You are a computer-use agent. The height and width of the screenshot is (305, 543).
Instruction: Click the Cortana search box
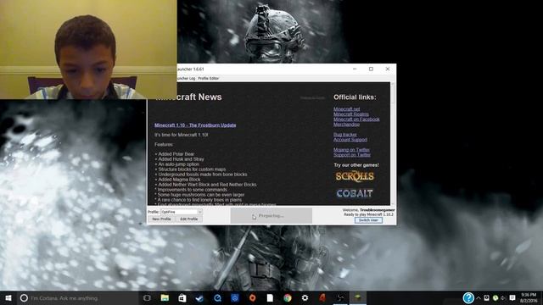pos(78,297)
